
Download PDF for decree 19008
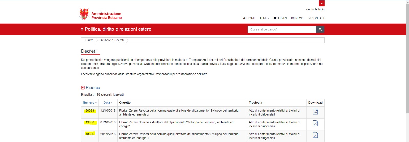point(315,123)
